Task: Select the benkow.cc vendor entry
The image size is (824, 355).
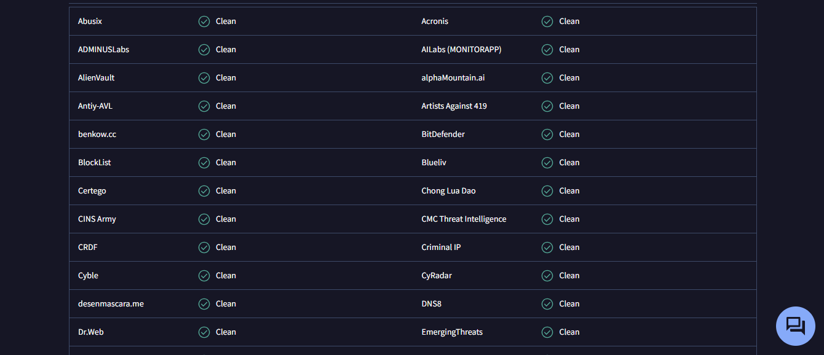Action: pos(97,135)
